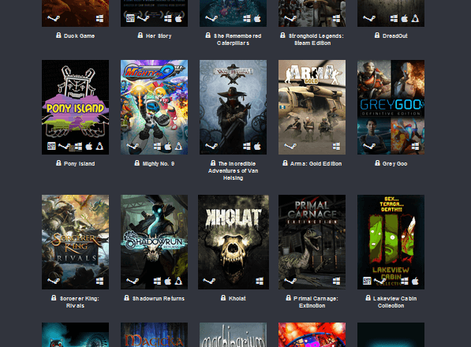Select the Lakeview Cabin Collection cover
This screenshot has height=347, width=471.
[391, 242]
